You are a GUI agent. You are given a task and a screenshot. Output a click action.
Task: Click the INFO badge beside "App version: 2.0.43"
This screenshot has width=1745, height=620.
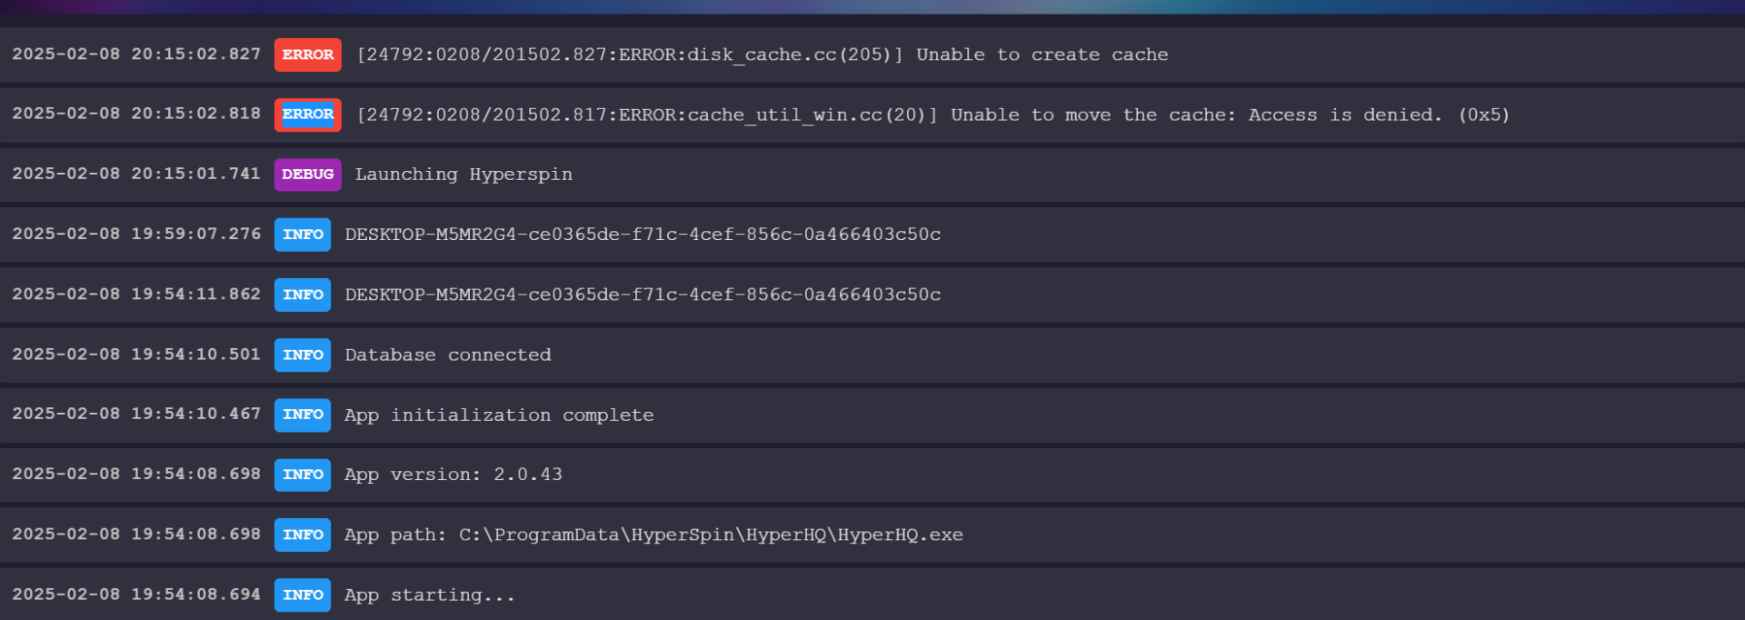(x=303, y=475)
